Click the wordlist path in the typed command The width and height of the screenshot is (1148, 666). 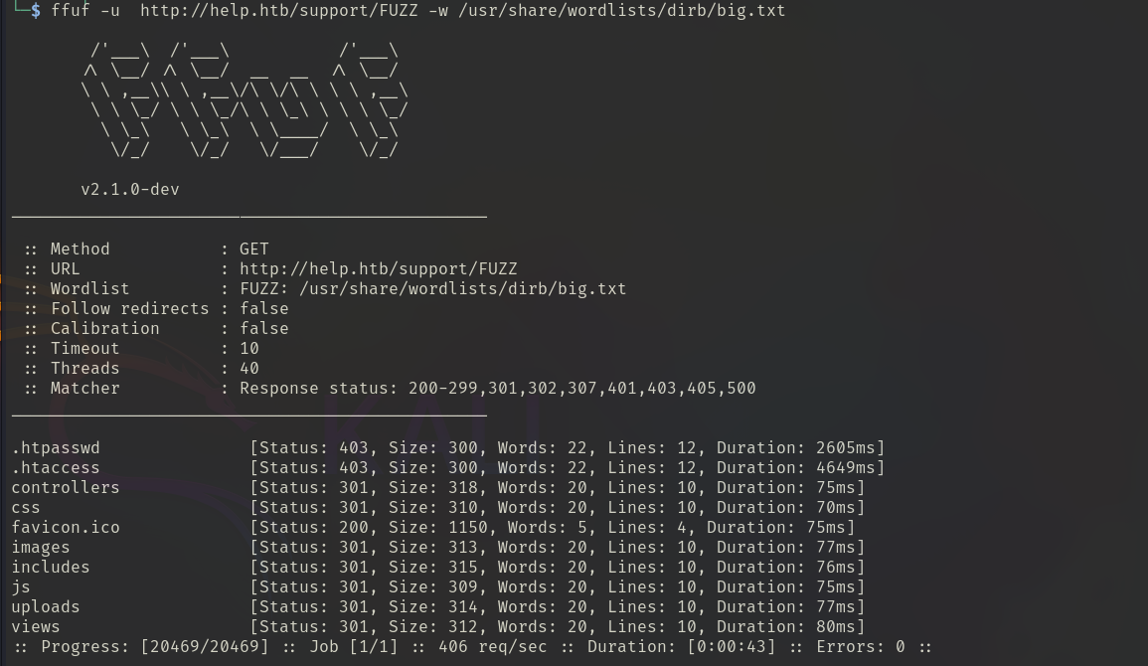tap(621, 11)
